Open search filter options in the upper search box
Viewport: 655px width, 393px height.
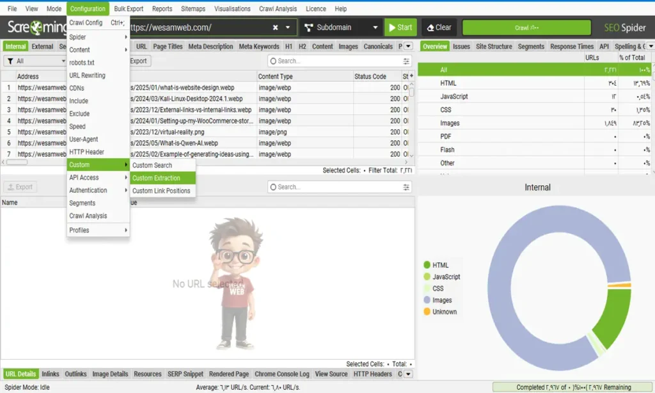407,61
